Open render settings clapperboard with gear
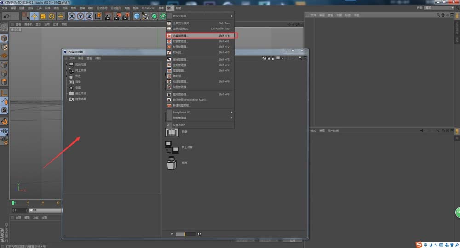 pos(126,17)
